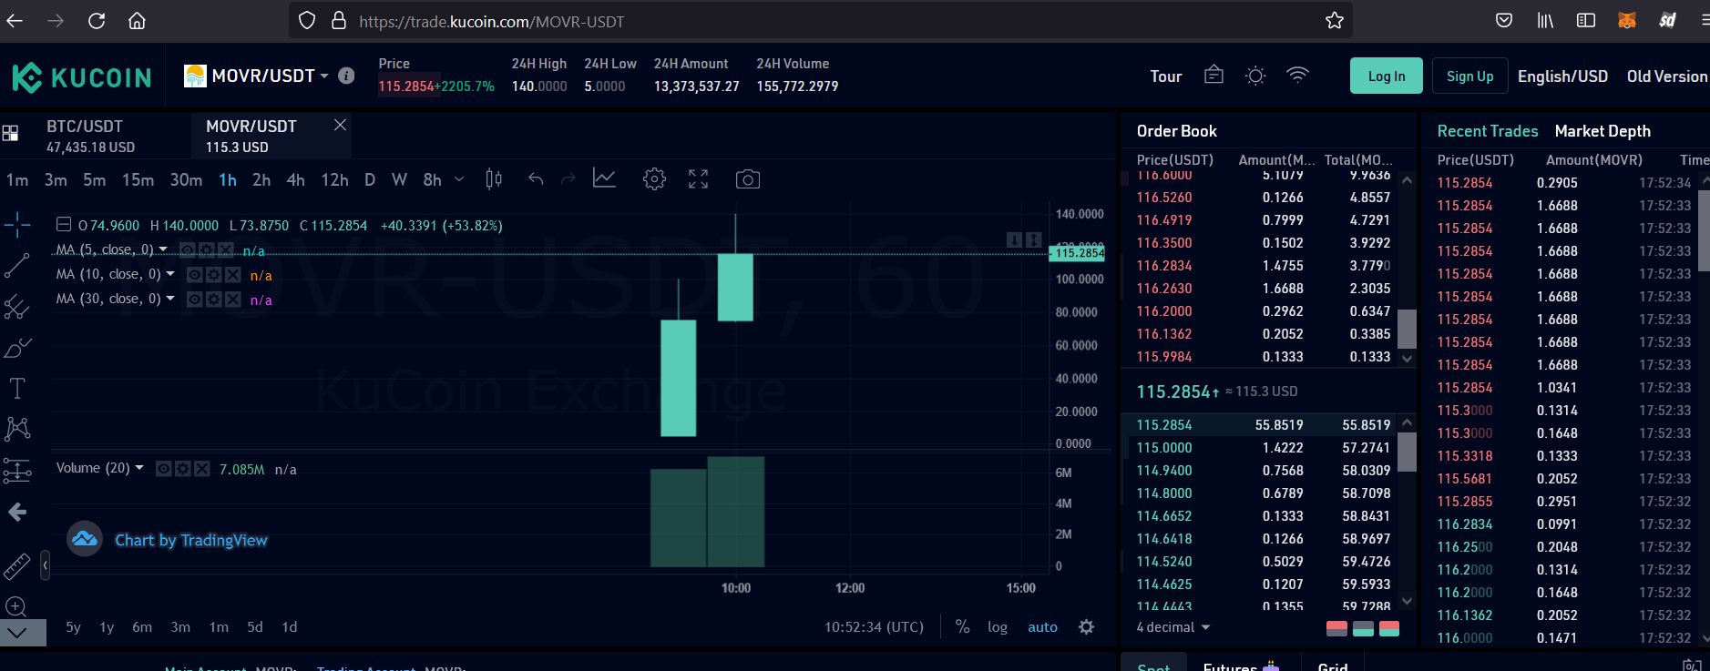Open the indicators line-chart icon
Viewport: 1710px width, 671px height.
[x=604, y=178]
